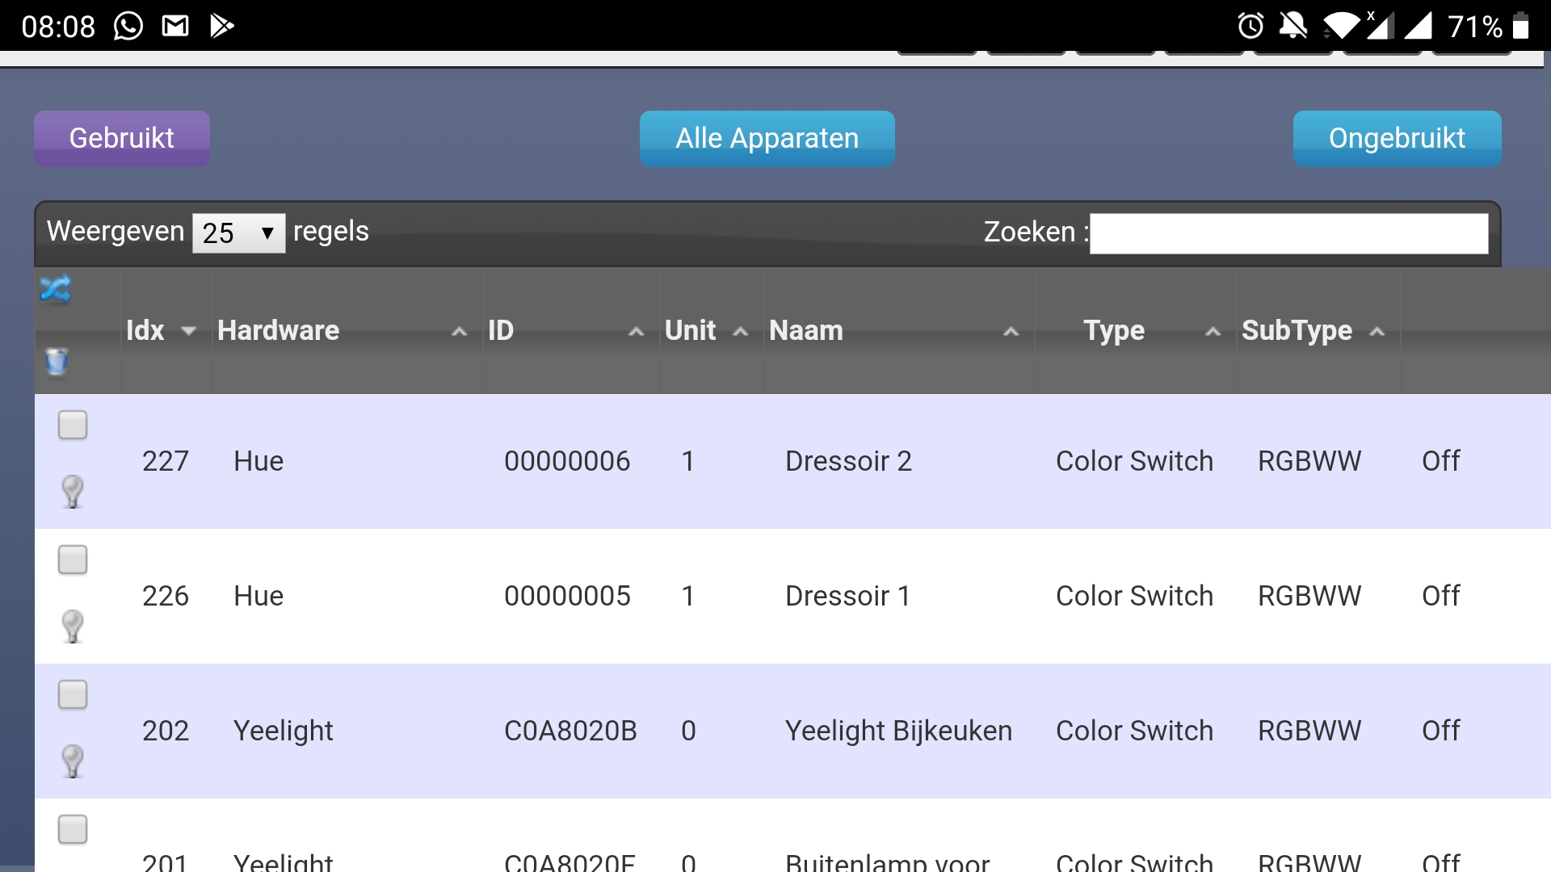The height and width of the screenshot is (872, 1551).
Task: Click the Zoeken search field
Action: (1289, 233)
